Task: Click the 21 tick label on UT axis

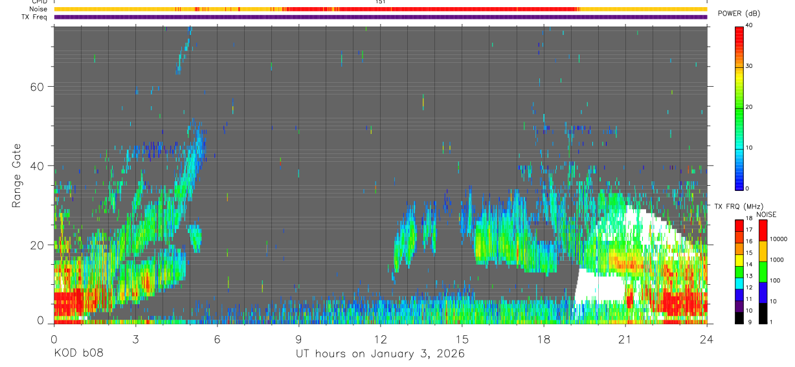Action: (x=625, y=339)
